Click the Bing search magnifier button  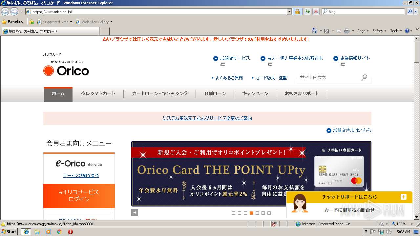(409, 11)
